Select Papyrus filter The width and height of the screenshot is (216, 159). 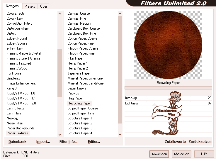73,93
